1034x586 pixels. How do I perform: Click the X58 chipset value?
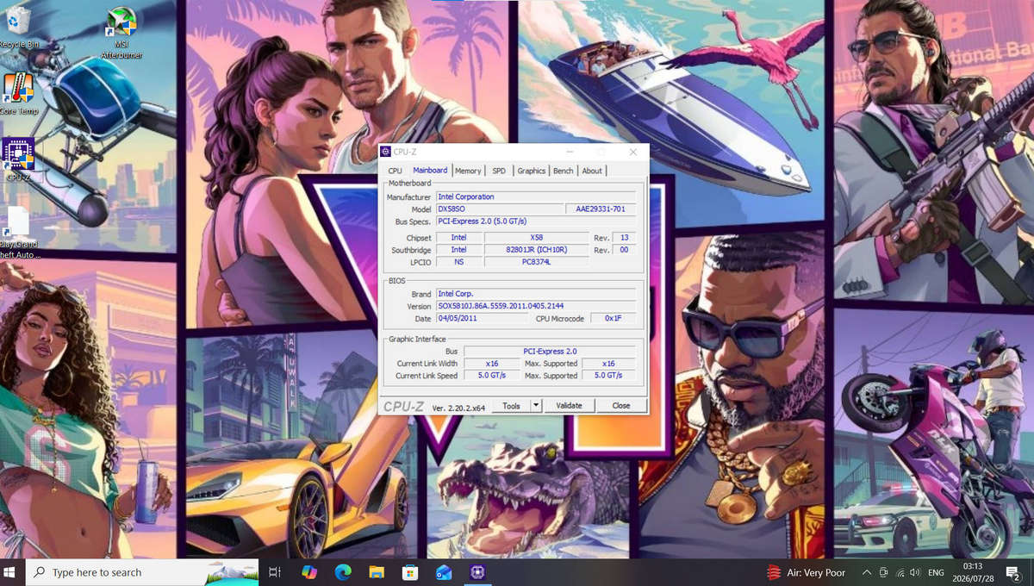click(536, 237)
